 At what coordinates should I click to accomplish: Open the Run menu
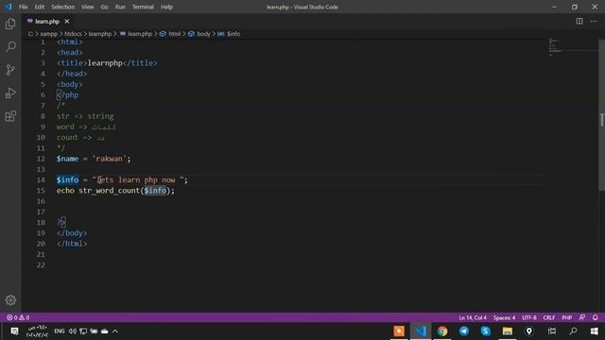(120, 7)
